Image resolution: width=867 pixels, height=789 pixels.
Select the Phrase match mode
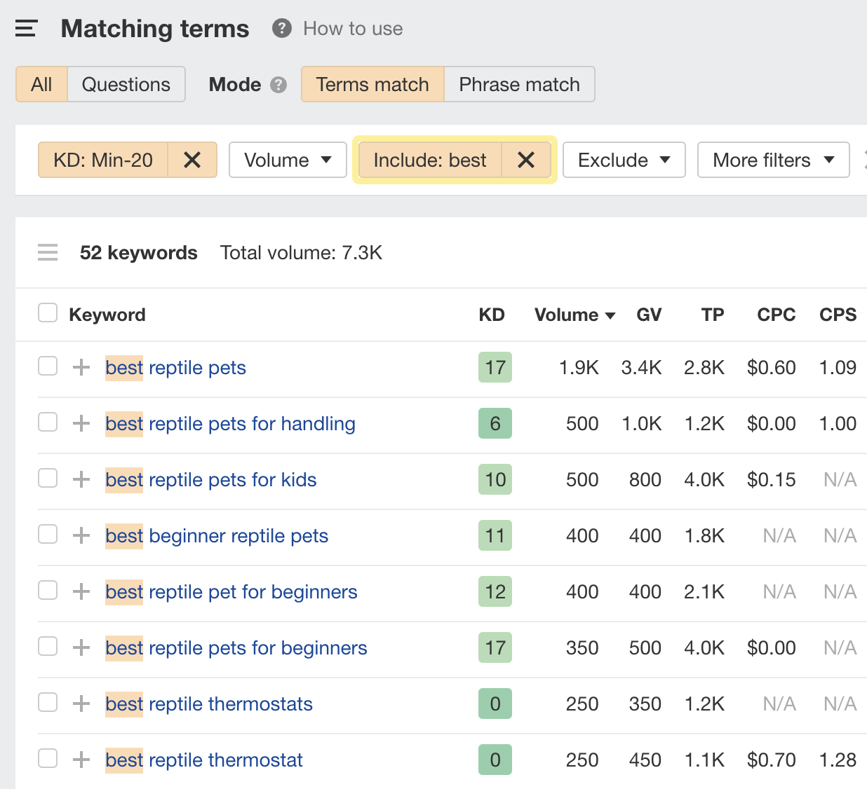coord(519,84)
